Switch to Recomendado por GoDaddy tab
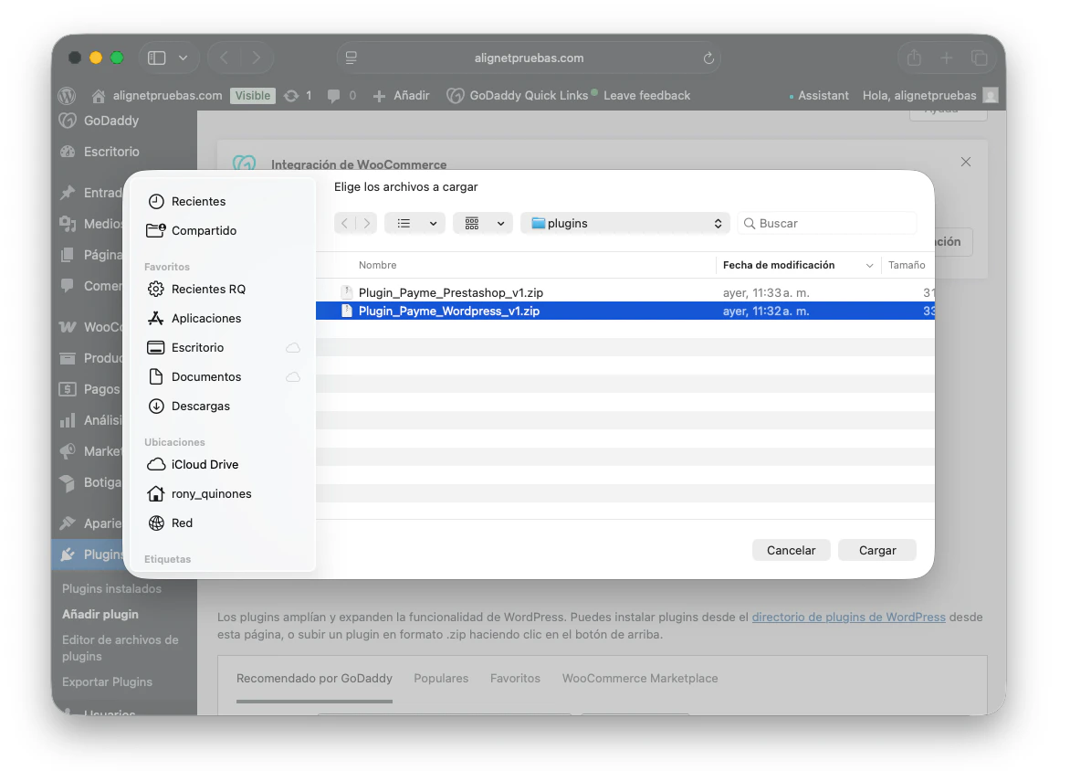This screenshot has height=771, width=1070. point(314,679)
